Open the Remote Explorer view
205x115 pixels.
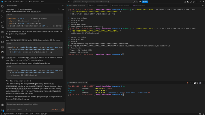(2, 27)
